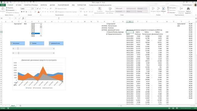Open the ФАЙЛ (File) tab

point(3,5)
